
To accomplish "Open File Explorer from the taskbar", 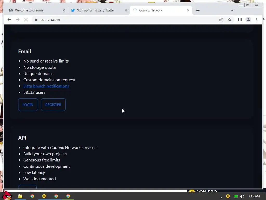I will click(20, 196).
